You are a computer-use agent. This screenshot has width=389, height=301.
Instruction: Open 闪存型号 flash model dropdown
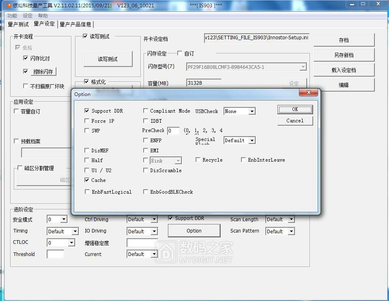click(303, 67)
